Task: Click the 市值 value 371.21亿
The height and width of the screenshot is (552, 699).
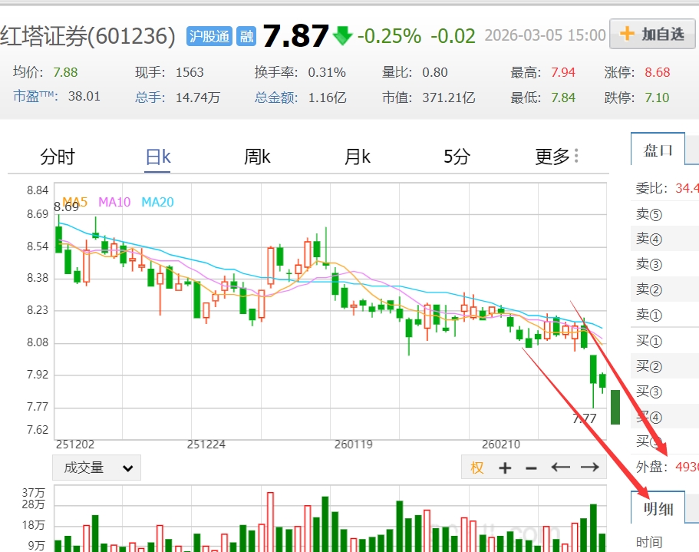Action: tap(448, 98)
